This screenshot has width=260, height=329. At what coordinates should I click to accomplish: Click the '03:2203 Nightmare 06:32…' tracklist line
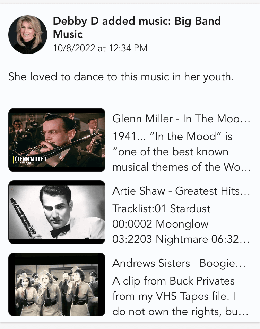[181, 239]
